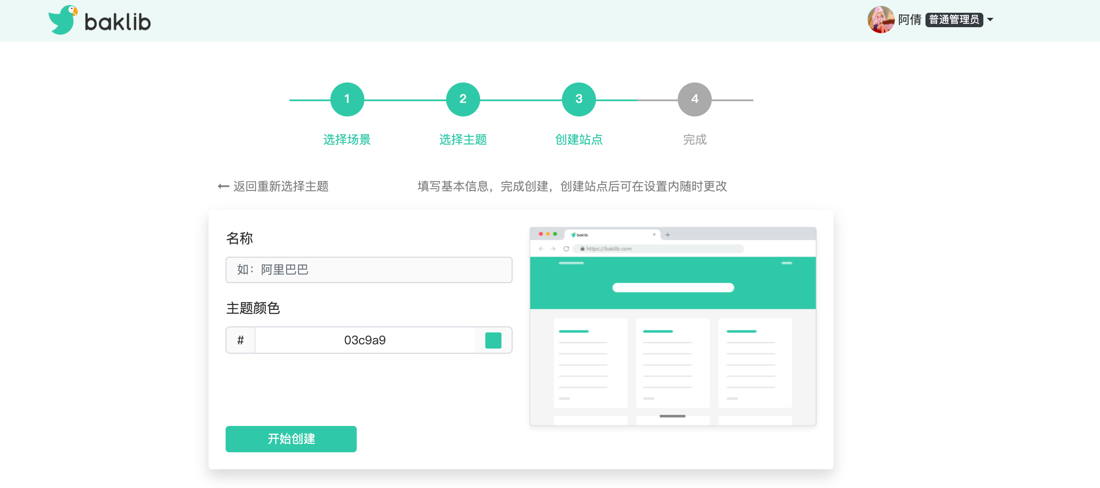
Task: Click the 开始创建 button
Action: (291, 439)
